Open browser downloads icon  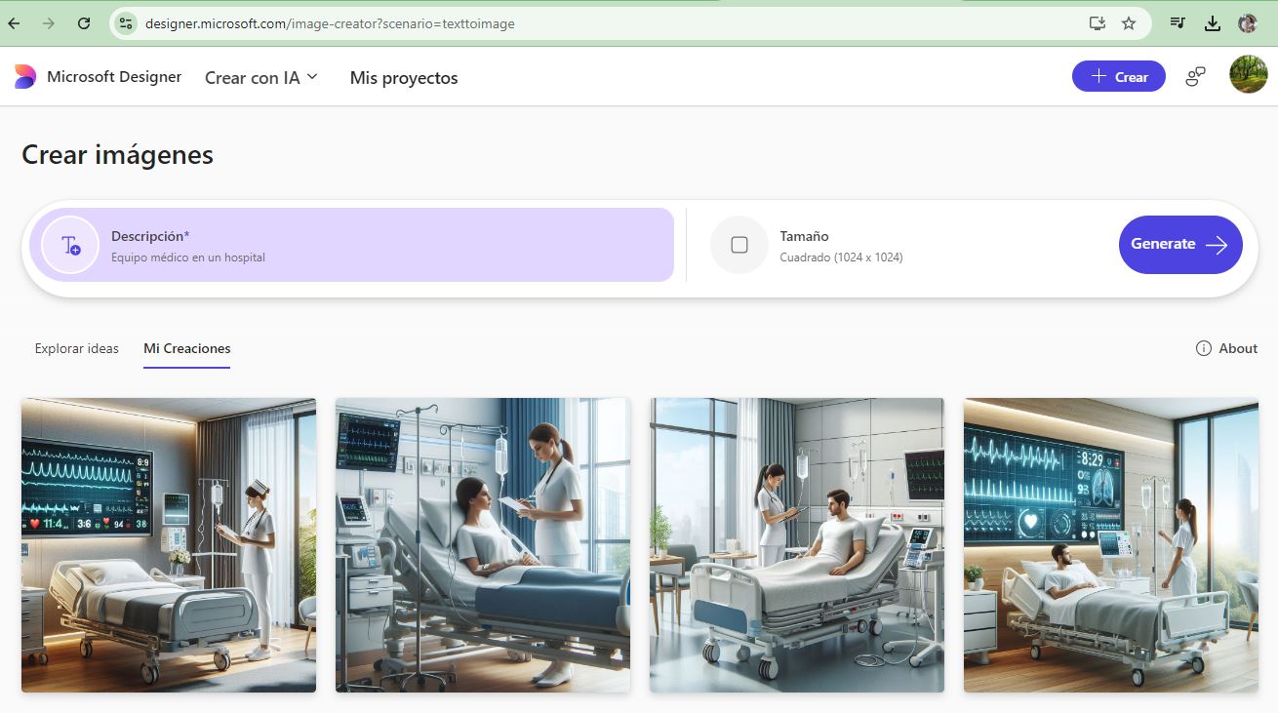[x=1213, y=23]
